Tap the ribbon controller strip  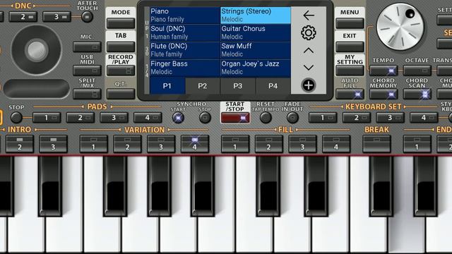36,88
